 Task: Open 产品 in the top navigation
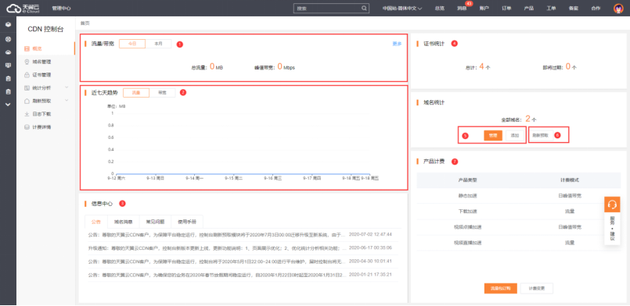529,9
